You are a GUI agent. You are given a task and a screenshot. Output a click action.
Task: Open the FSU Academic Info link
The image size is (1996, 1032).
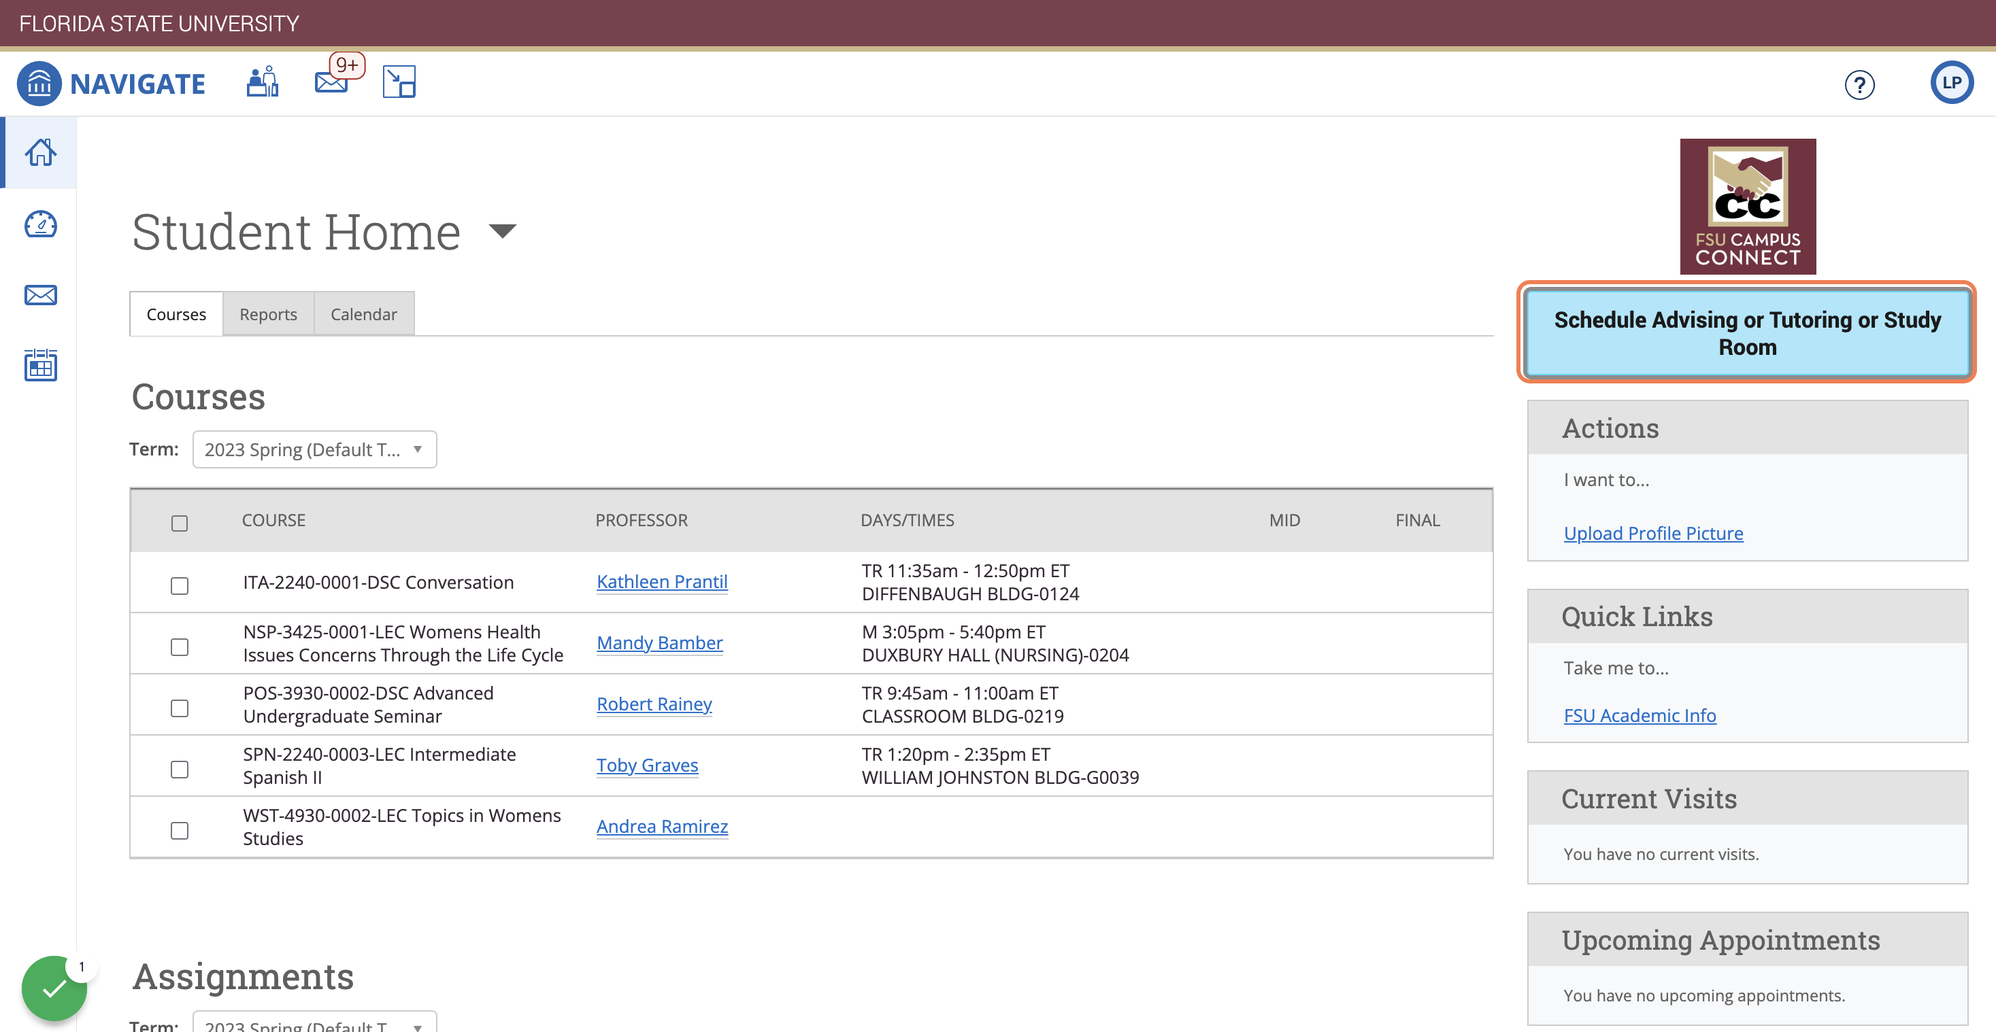coord(1640,715)
